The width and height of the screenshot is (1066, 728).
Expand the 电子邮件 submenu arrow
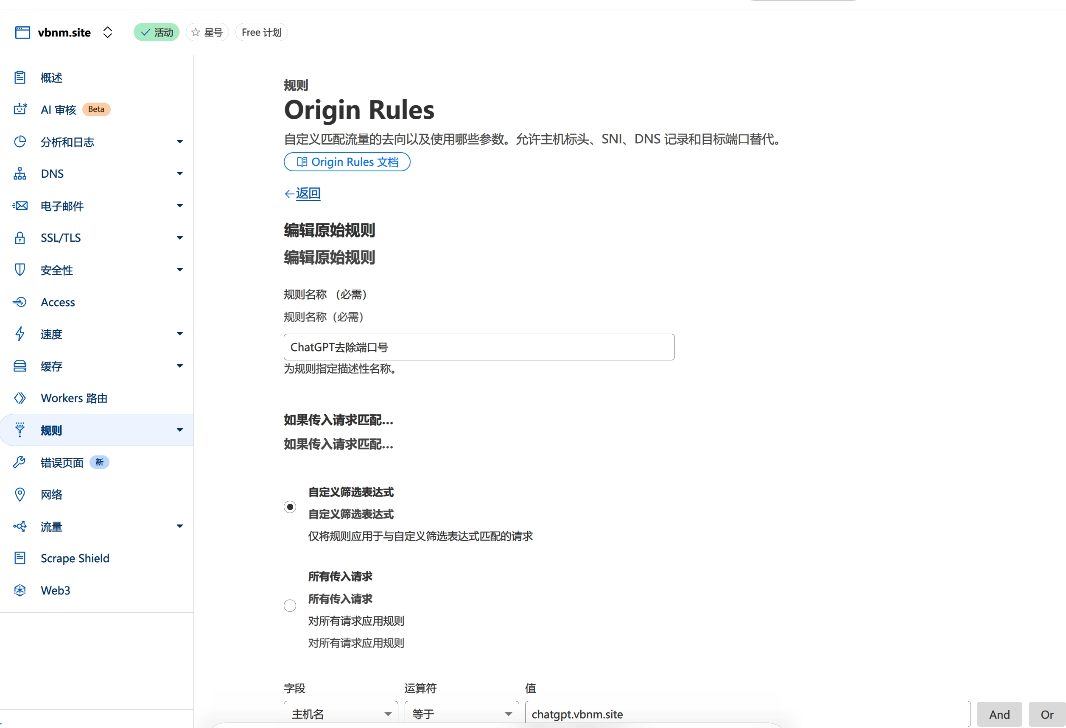[180, 206]
